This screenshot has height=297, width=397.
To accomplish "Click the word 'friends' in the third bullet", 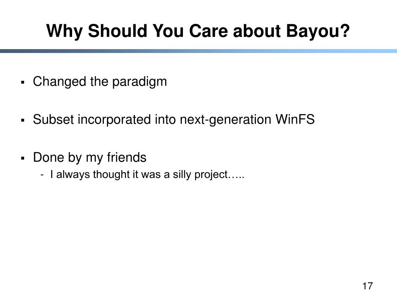I will point(127,157).
